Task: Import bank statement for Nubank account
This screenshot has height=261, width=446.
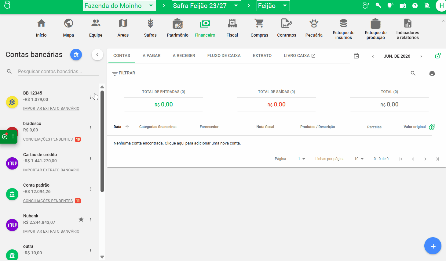Action: [51, 231]
